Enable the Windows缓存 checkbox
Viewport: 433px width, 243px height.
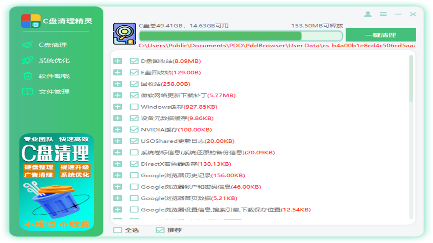coord(133,107)
